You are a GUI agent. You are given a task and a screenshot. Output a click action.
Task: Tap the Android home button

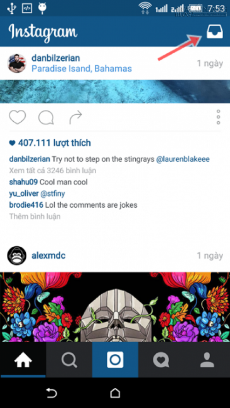click(115, 393)
